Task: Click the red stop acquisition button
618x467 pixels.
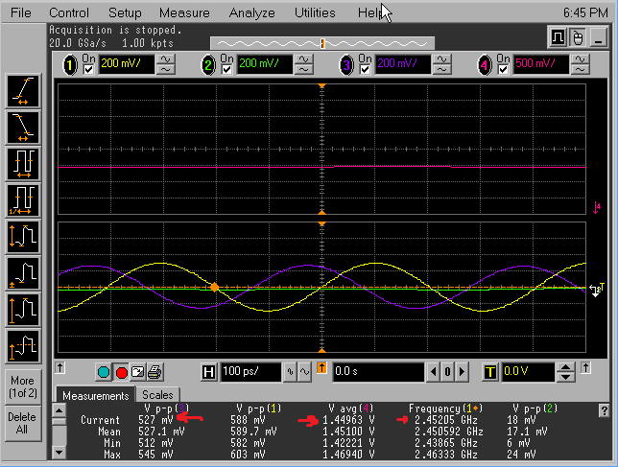Action: (122, 372)
